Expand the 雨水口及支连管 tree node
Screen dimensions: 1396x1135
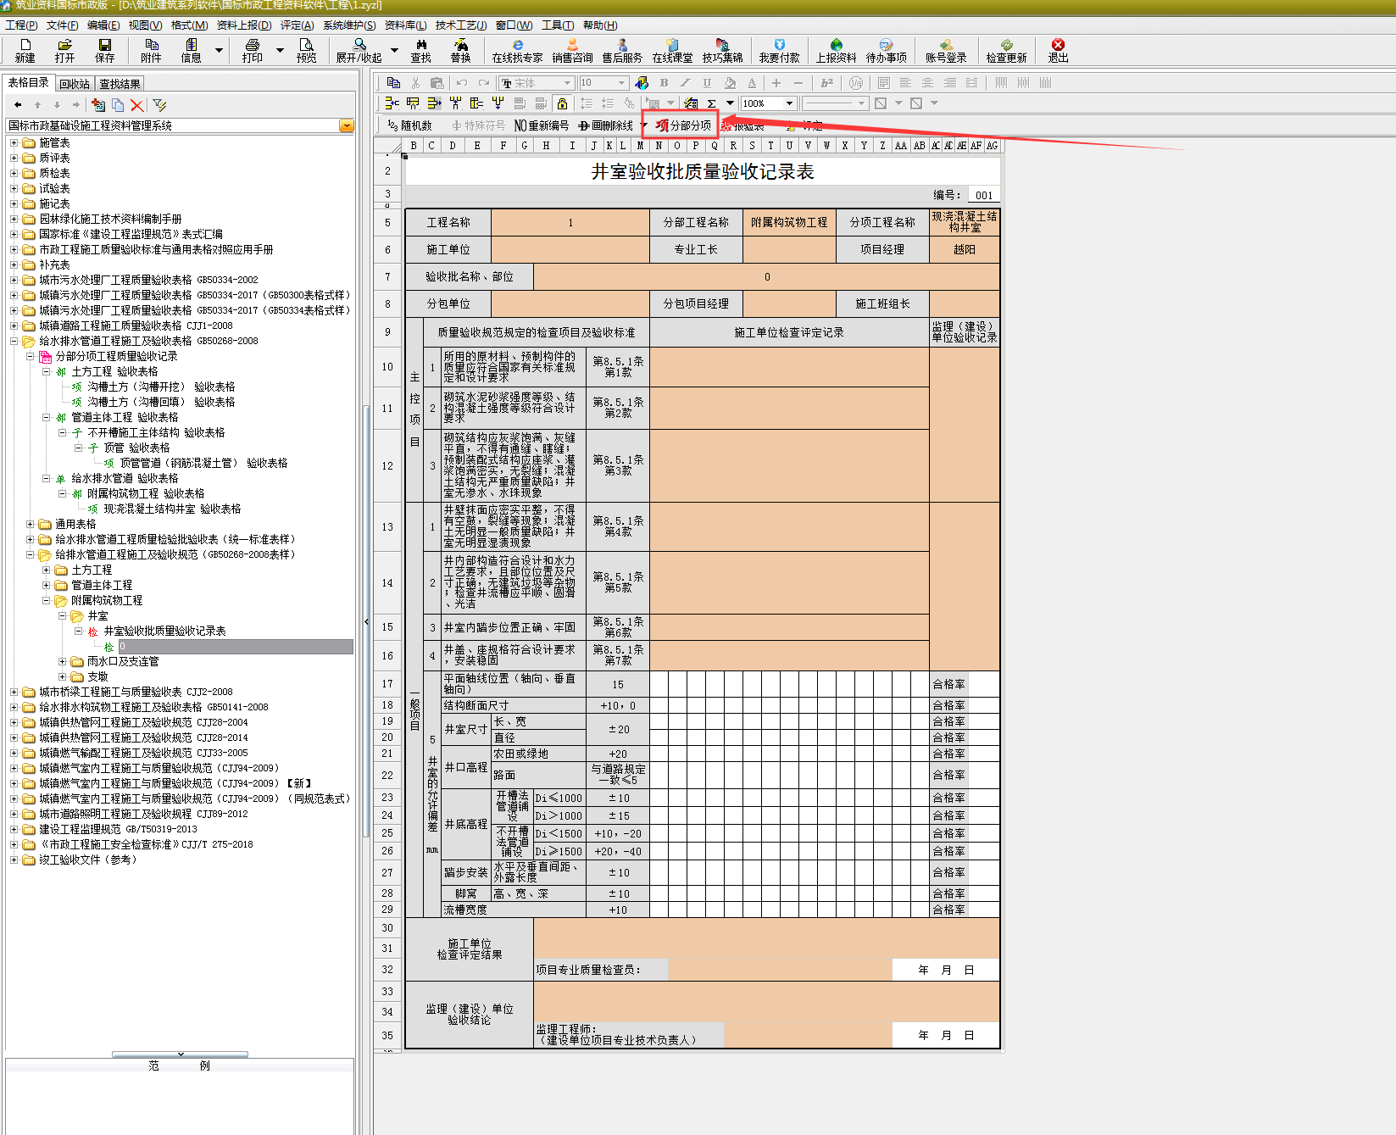pos(62,661)
